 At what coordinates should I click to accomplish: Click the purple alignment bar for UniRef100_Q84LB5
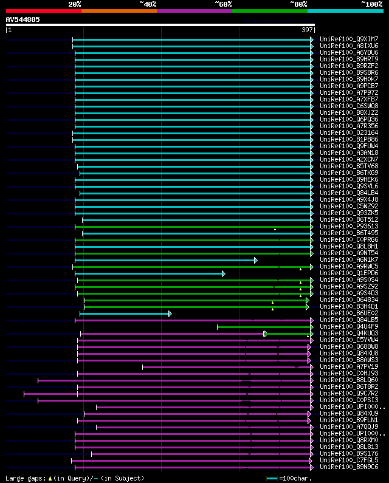pos(193,320)
